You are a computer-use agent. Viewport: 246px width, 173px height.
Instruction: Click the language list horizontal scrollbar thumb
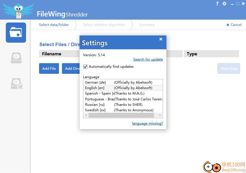coord(121,115)
